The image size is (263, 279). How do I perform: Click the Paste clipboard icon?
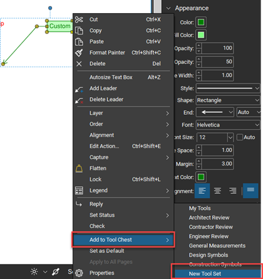pyautogui.click(x=79, y=41)
